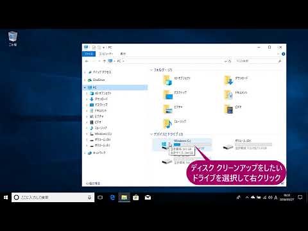The width and height of the screenshot is (308, 231).
Task: Select the Windows (C:) drive icon in main pane
Action: pyautogui.click(x=164, y=145)
